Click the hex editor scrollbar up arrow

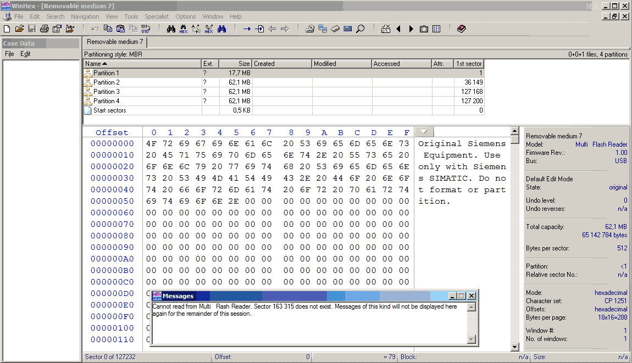click(x=515, y=131)
